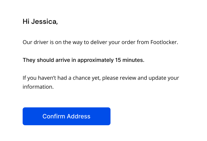The image size is (207, 141).
Task: Select the bold arrival time sentence
Action: (x=83, y=60)
